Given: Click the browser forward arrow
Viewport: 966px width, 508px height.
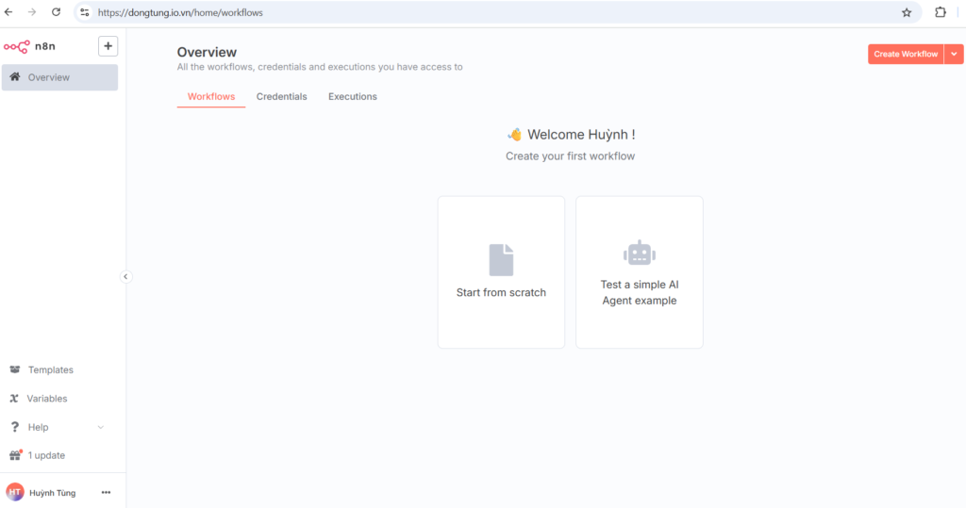Looking at the screenshot, I should (x=32, y=12).
